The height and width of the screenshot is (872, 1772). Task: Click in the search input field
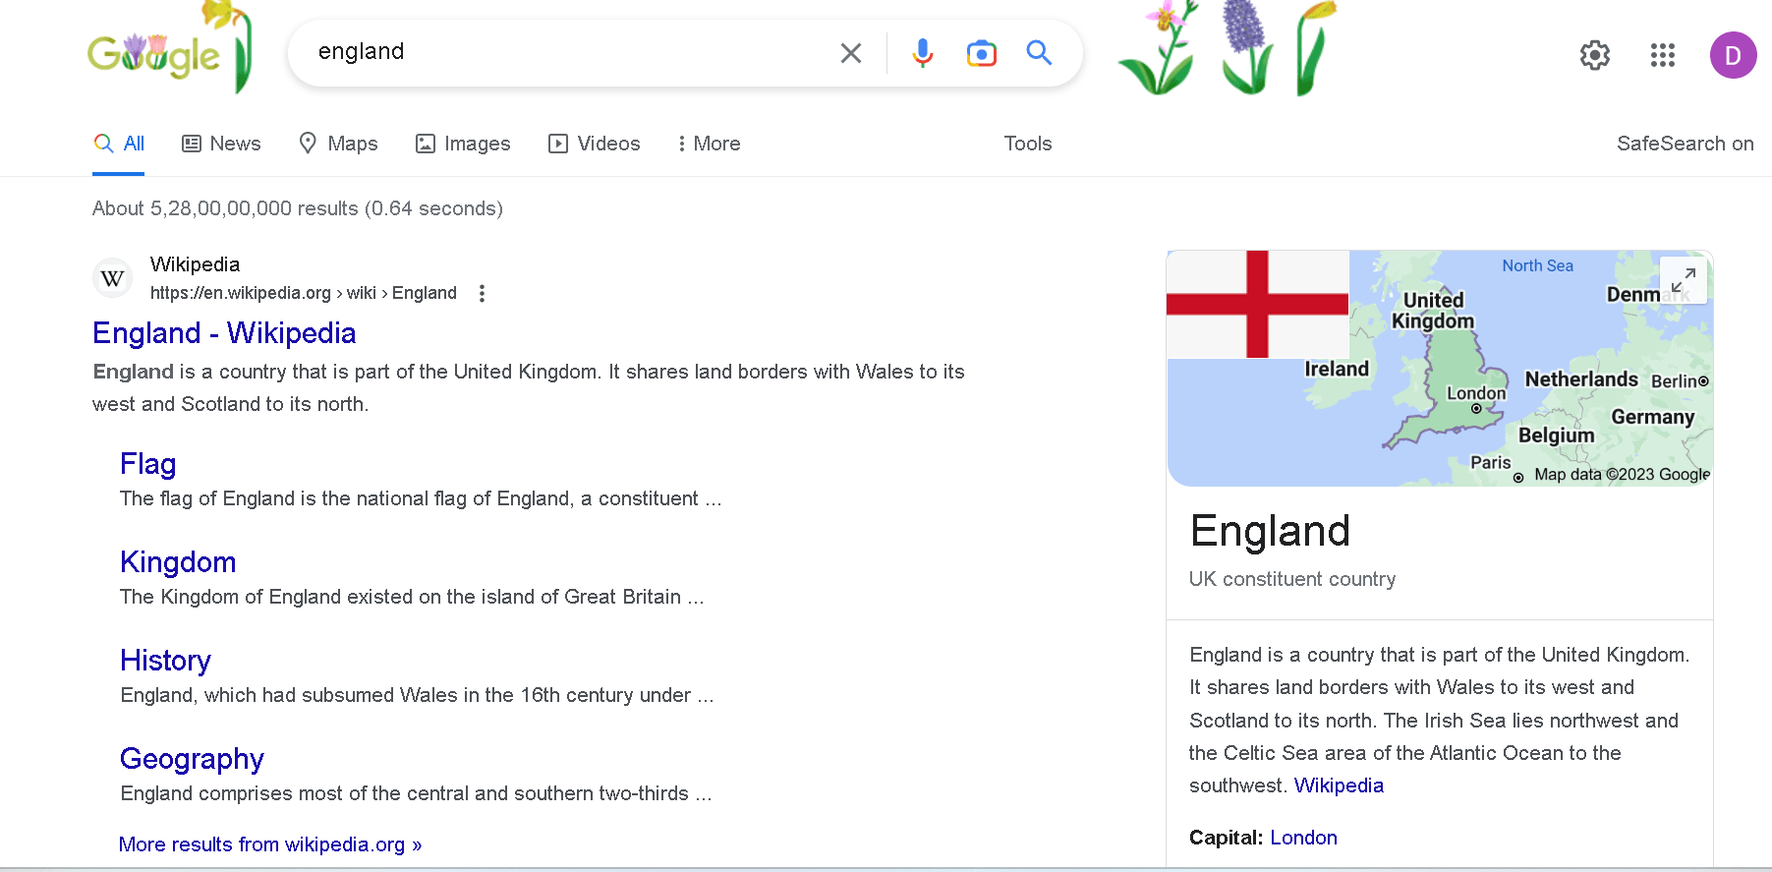570,52
